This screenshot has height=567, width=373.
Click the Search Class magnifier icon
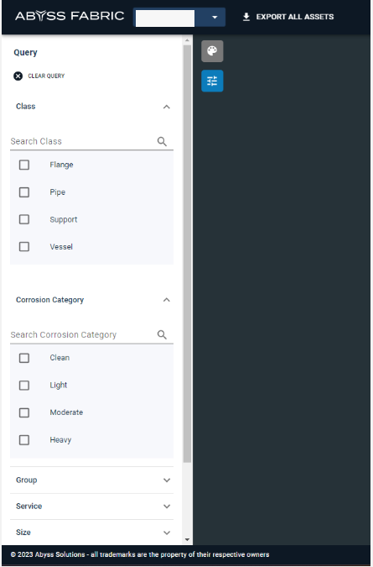point(162,141)
